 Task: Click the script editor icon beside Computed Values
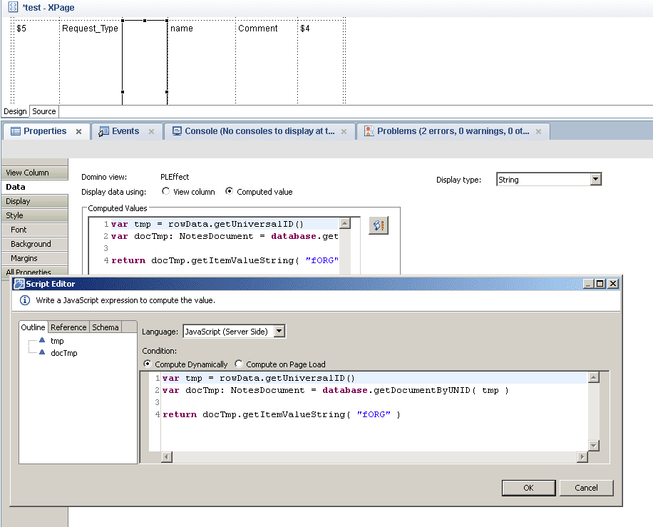(379, 225)
